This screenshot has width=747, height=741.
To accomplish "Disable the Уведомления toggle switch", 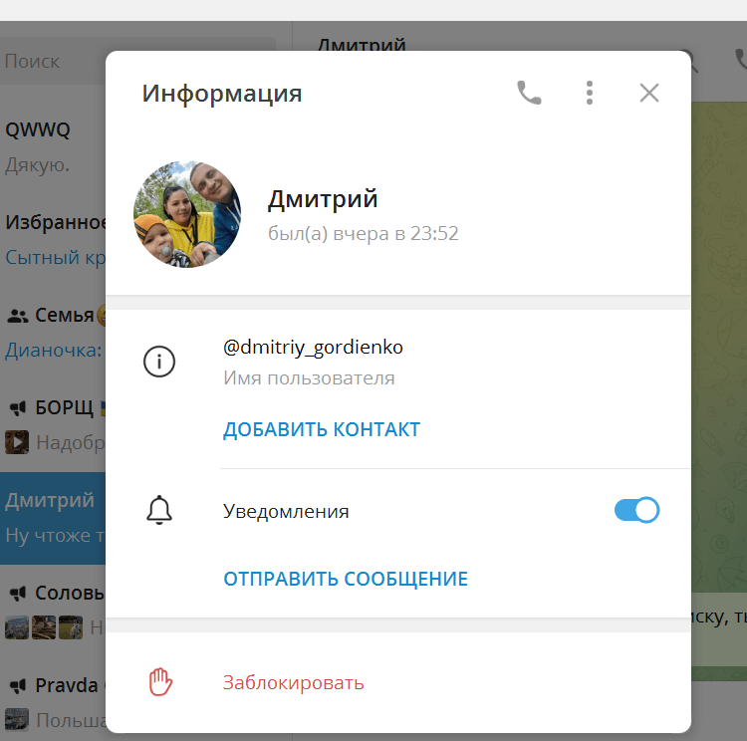I will click(x=636, y=510).
